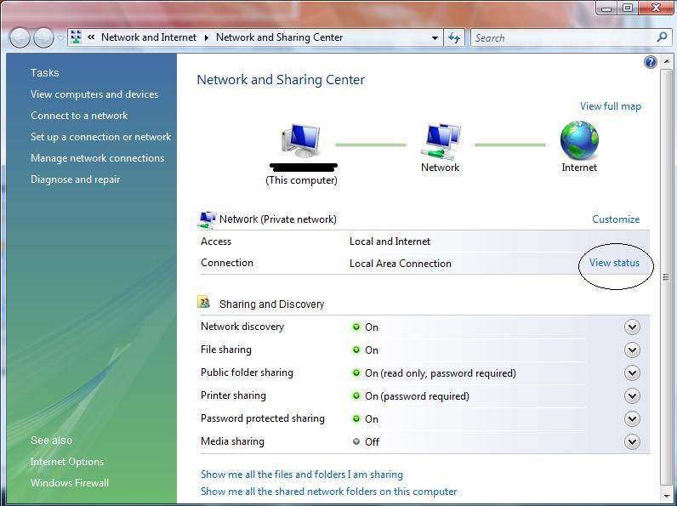Screen dimensions: 677x506
Task: Click the scrollbar down arrow
Action: 666,495
